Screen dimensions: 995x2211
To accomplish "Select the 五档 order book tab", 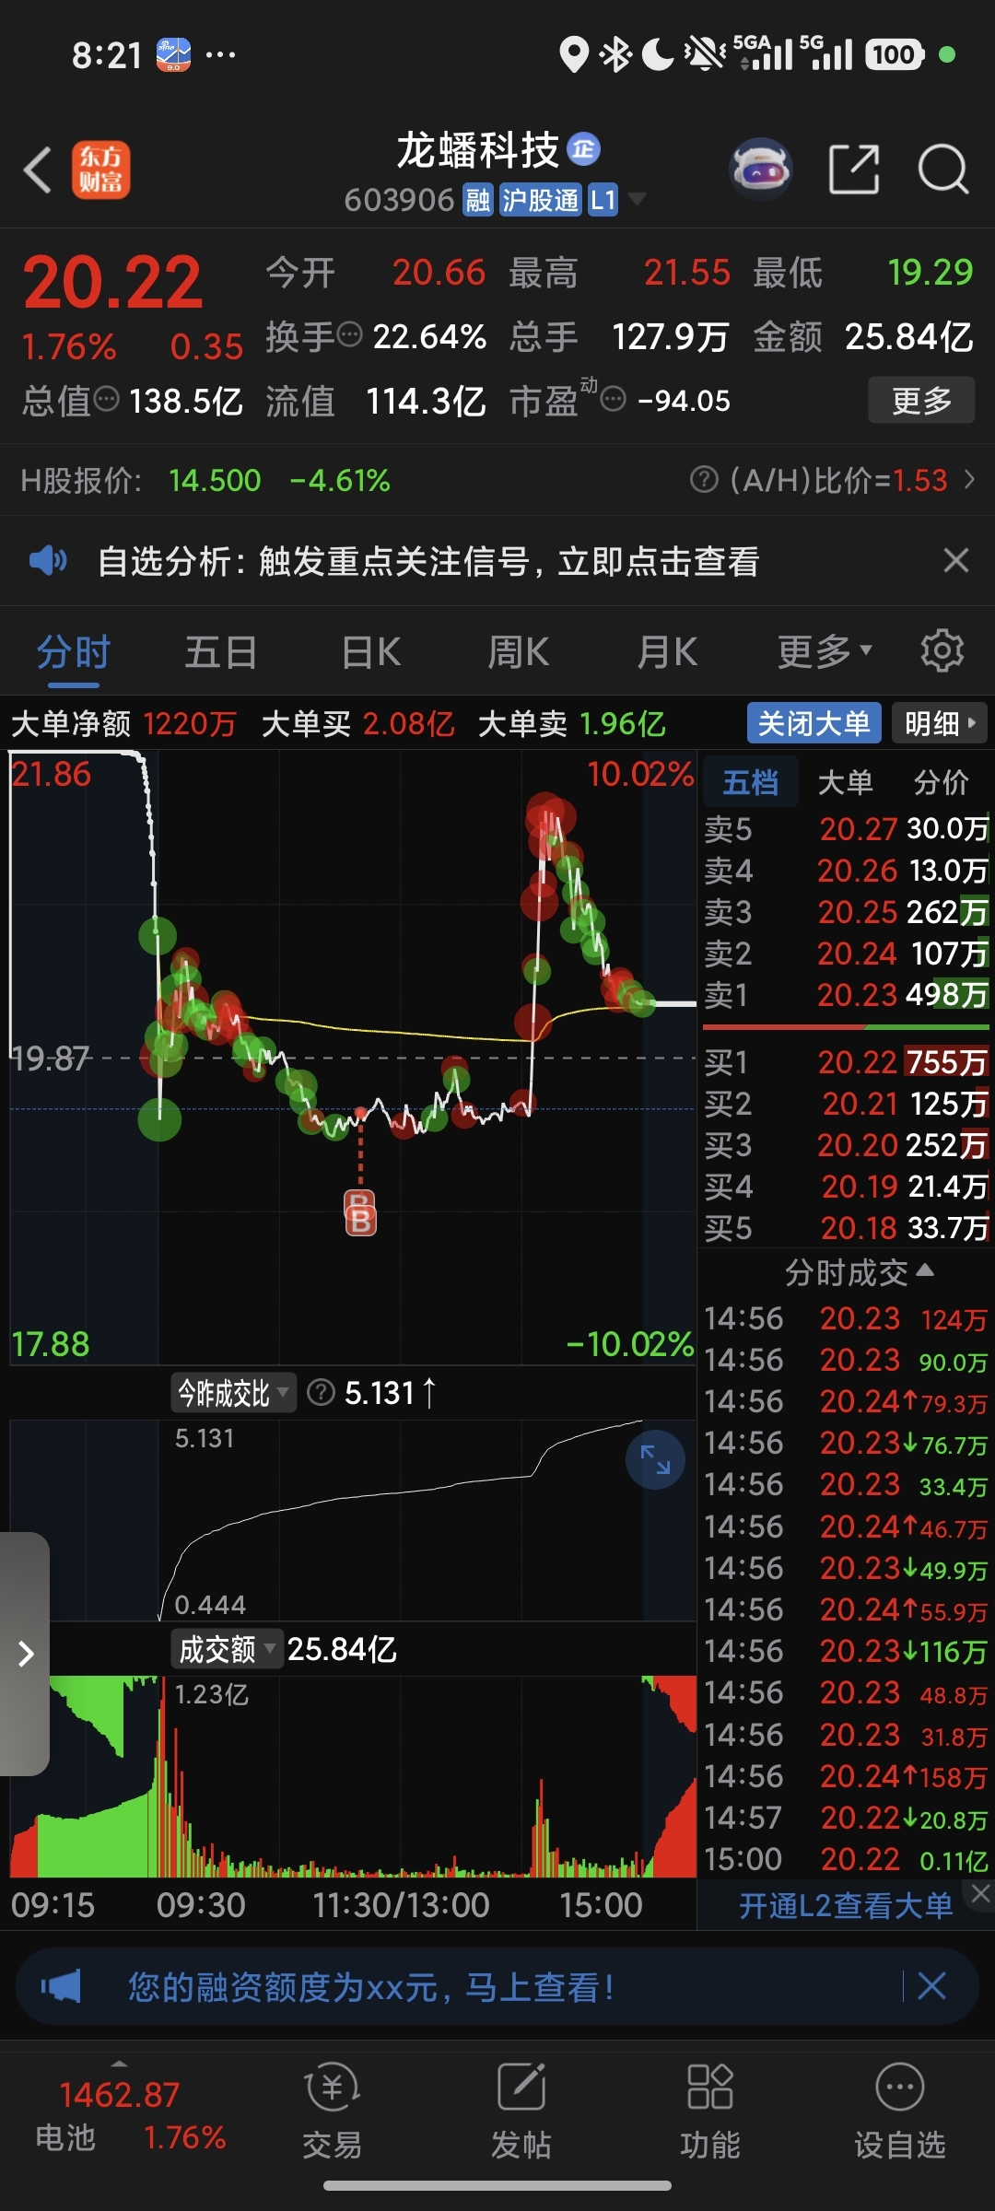I will 750,782.
